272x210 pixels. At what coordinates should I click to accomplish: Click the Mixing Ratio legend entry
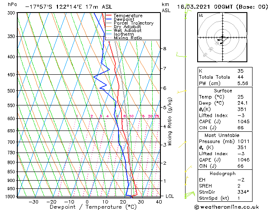coord(128,38)
